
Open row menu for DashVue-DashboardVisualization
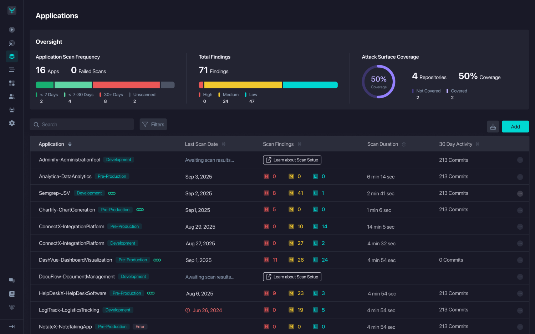pos(520,260)
